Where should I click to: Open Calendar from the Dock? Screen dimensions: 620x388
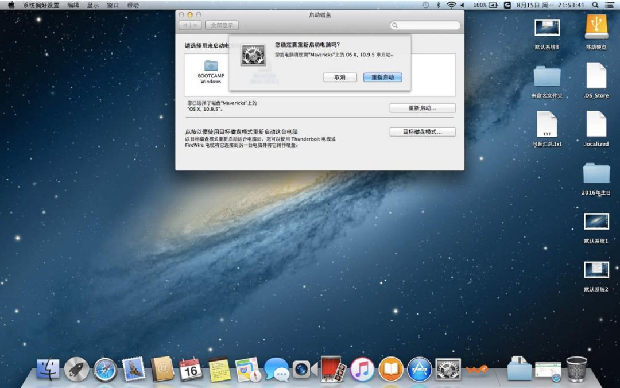pyautogui.click(x=191, y=369)
